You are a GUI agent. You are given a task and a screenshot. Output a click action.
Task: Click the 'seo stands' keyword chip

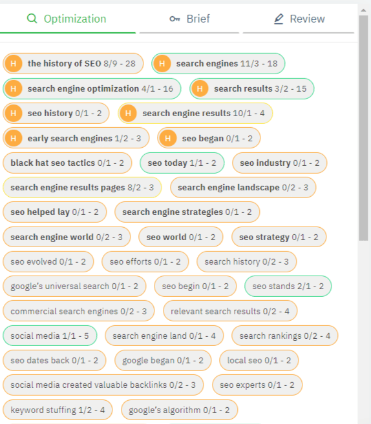(288, 286)
